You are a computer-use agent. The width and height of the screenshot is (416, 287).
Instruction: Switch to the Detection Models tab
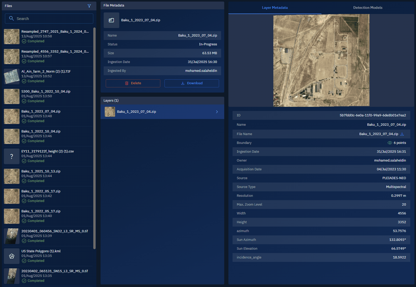pos(367,8)
